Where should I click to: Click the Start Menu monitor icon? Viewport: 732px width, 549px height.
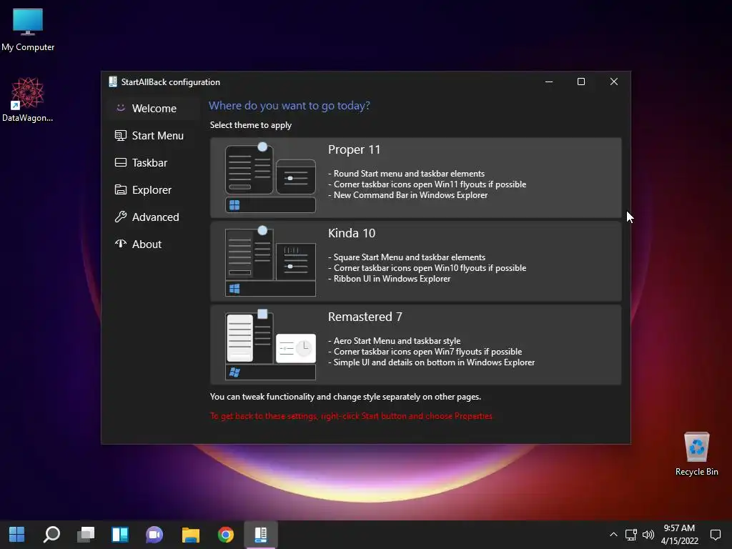[120, 135]
